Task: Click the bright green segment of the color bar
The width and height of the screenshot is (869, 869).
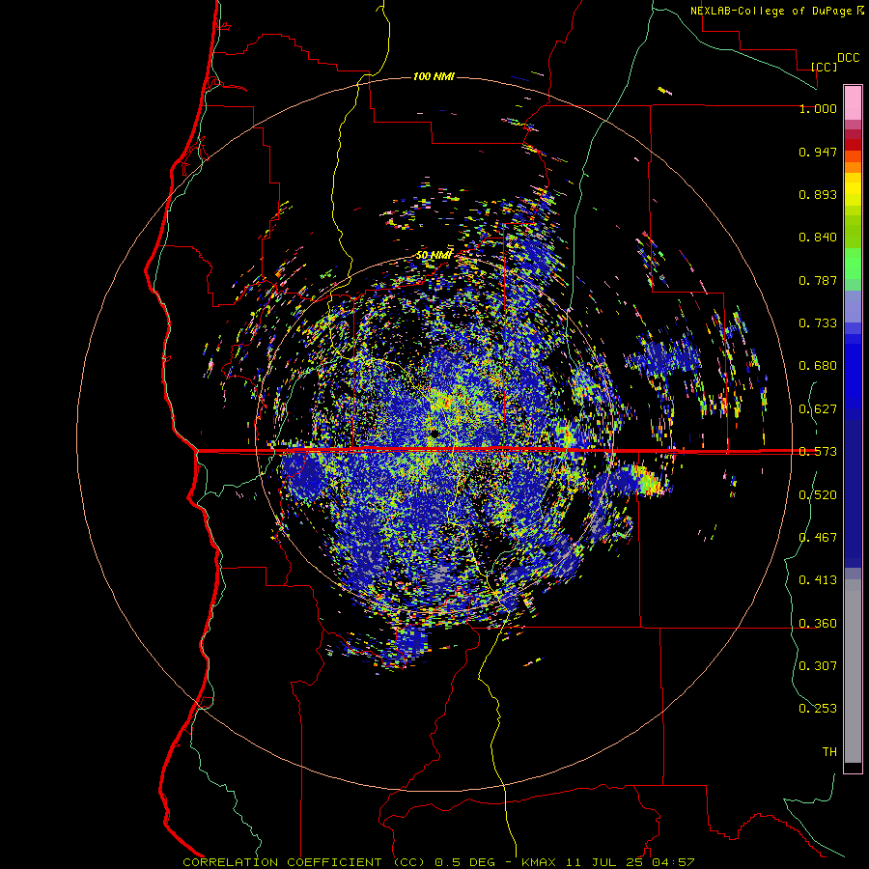Action: (x=853, y=264)
